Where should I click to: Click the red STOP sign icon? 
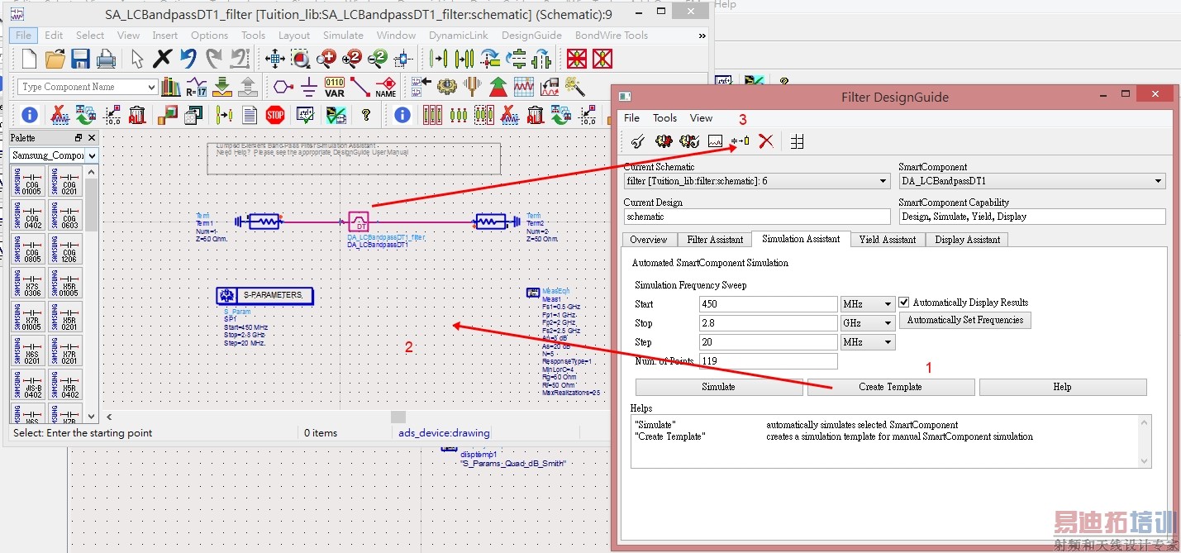point(275,115)
